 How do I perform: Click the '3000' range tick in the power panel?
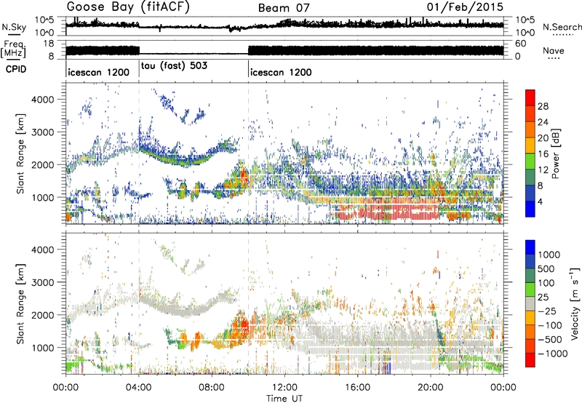tap(42, 132)
